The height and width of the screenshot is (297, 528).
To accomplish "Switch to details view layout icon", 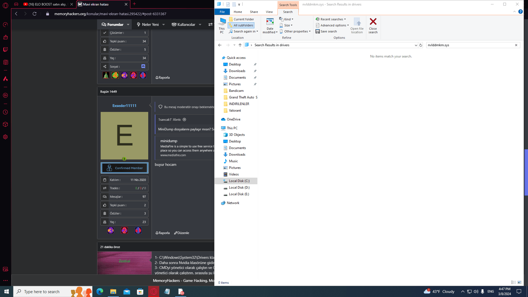I will coord(513,282).
